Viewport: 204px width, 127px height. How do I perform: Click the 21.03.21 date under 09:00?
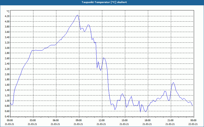coord(79,124)
